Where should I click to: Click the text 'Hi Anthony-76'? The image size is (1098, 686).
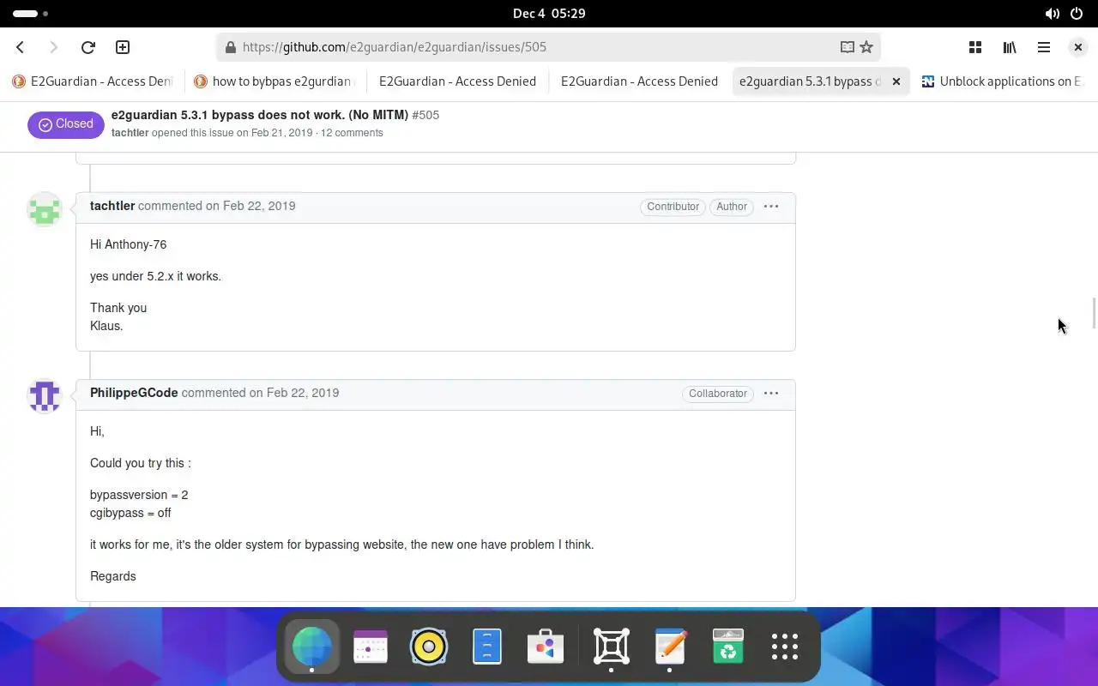[x=129, y=244]
